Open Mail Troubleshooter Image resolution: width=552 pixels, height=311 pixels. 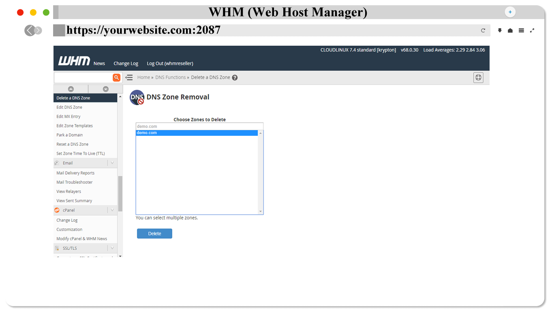tap(75, 182)
